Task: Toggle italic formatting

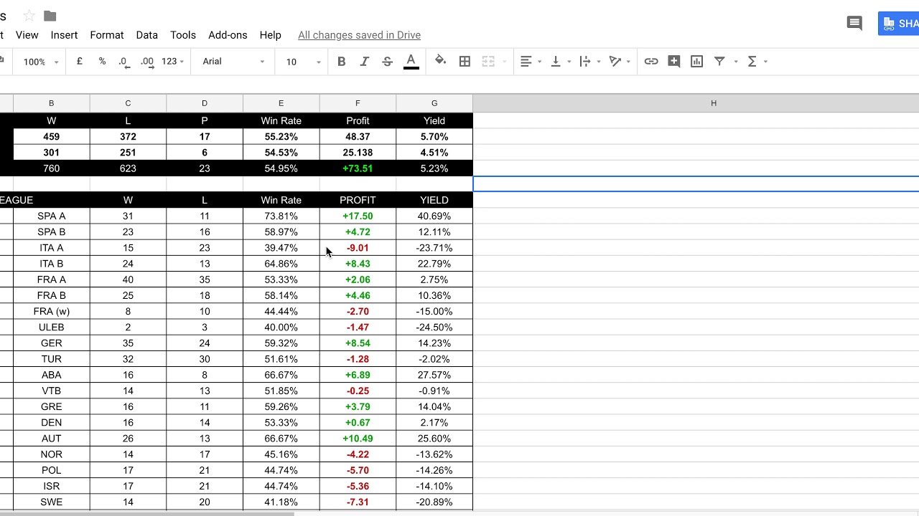Action: 364,62
